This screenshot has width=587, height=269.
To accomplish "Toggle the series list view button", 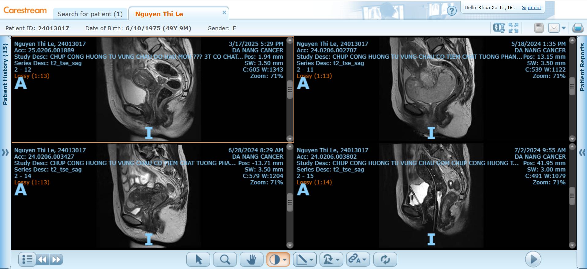I will pos(27,260).
